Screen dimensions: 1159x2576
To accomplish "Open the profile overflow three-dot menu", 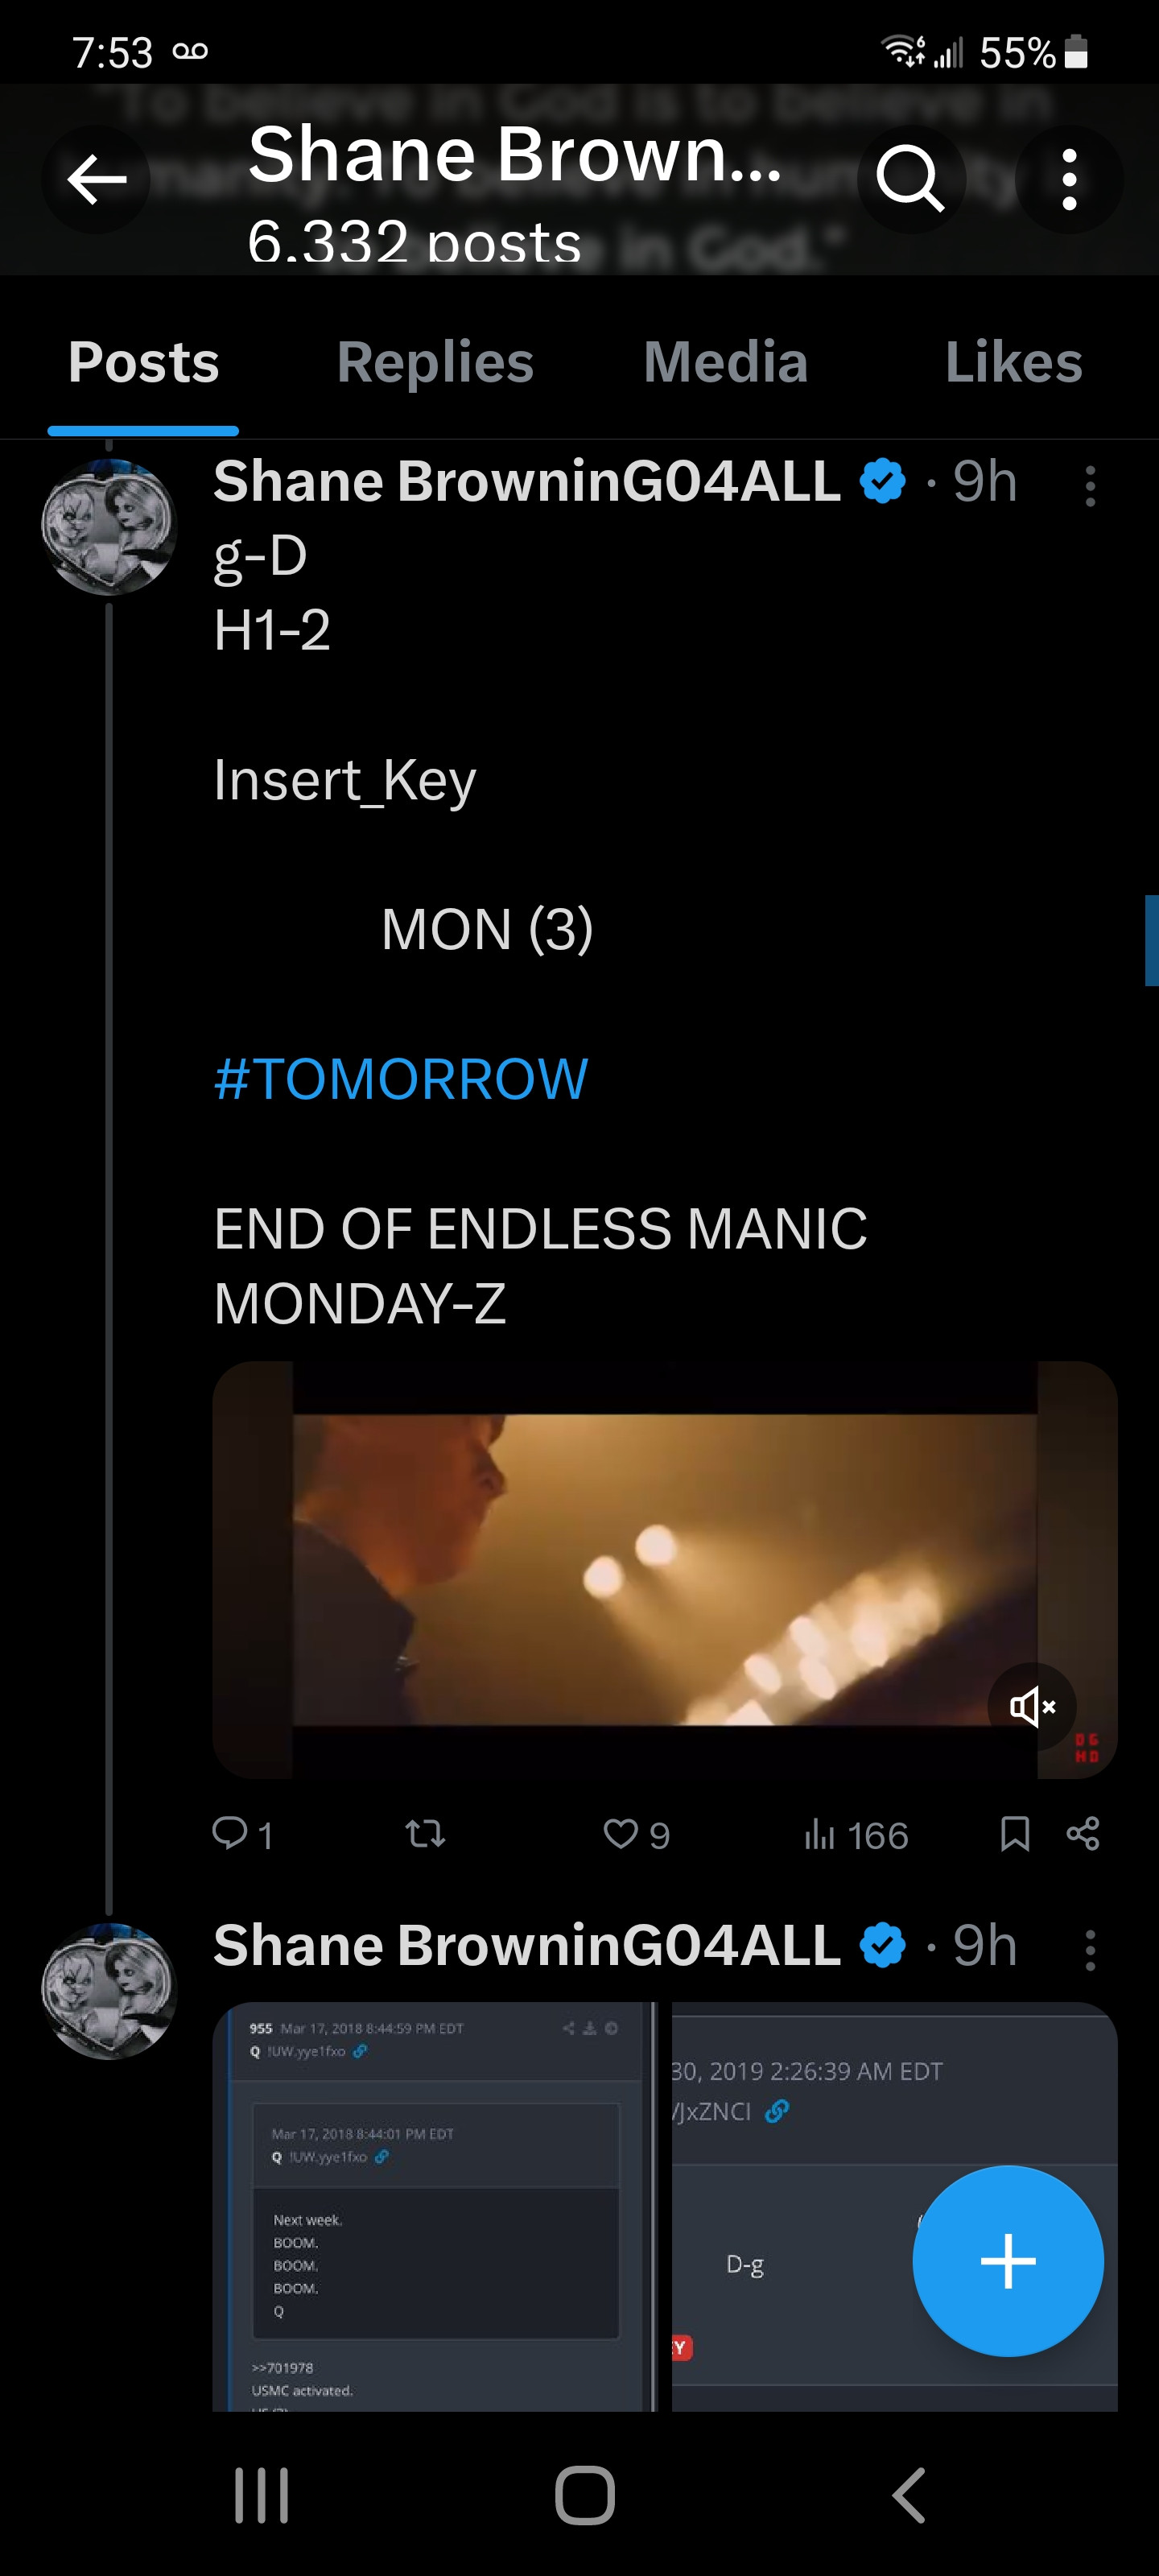I will (x=1069, y=180).
